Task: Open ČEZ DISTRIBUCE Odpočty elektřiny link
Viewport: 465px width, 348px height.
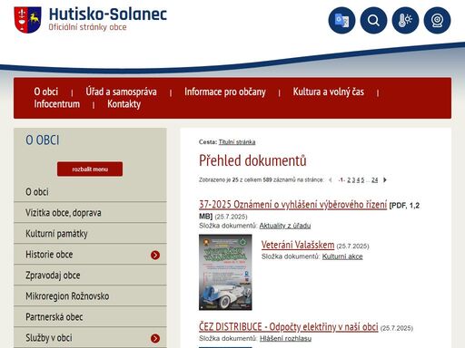Action: [289, 327]
